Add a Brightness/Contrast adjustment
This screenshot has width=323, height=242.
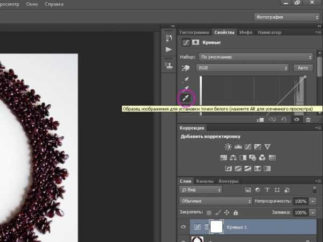tap(228, 147)
